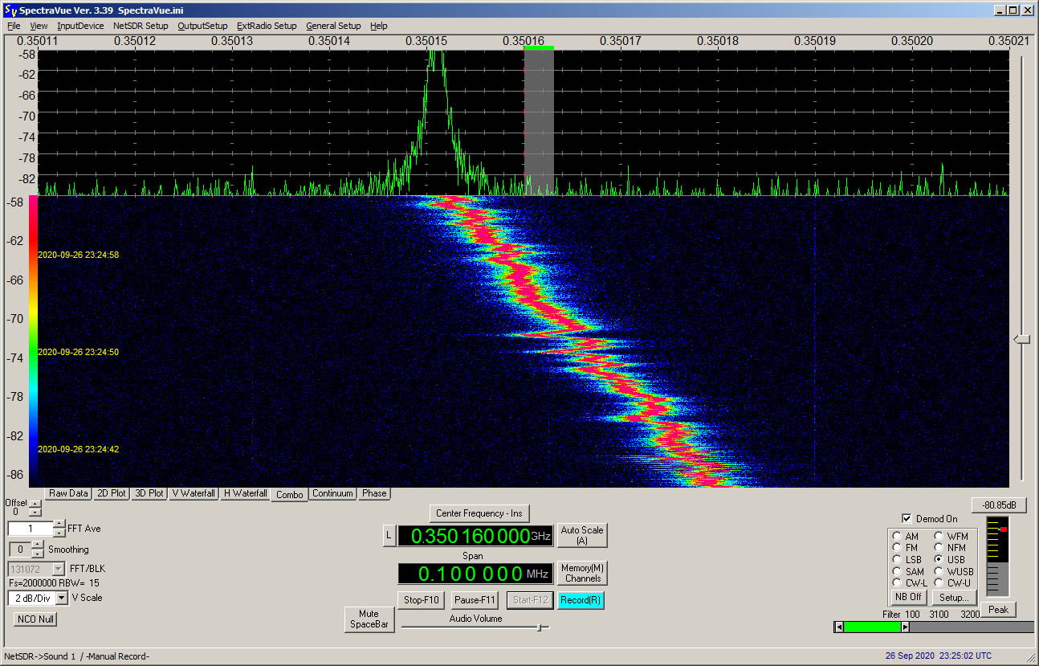Image resolution: width=1039 pixels, height=666 pixels.
Task: Switch to the Continuum tab
Action: tap(332, 493)
